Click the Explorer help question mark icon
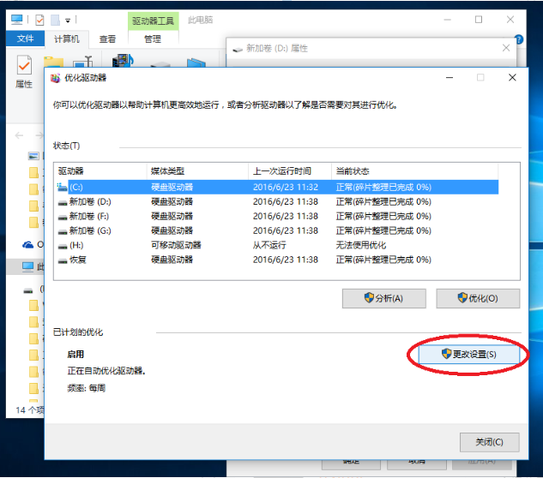543x478 pixels. coord(519,39)
